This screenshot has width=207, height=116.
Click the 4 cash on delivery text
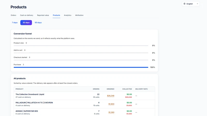click(x=23, y=105)
